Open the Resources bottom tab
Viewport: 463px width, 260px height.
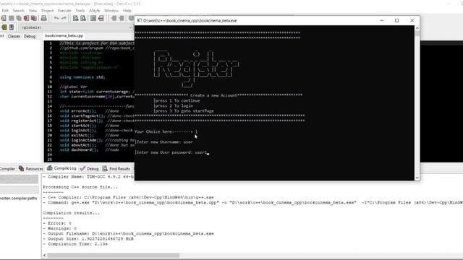click(31, 168)
